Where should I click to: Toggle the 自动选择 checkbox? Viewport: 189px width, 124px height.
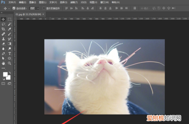(x=14, y=8)
